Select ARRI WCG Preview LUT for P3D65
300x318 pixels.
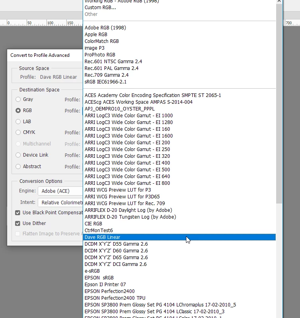coord(179,197)
